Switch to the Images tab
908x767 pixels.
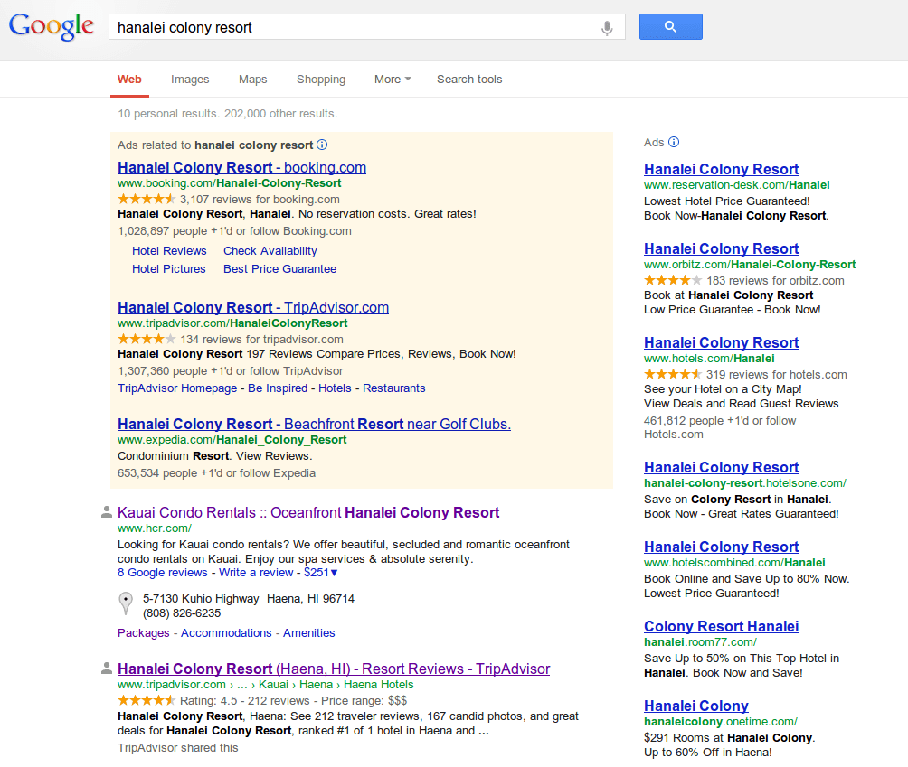190,80
